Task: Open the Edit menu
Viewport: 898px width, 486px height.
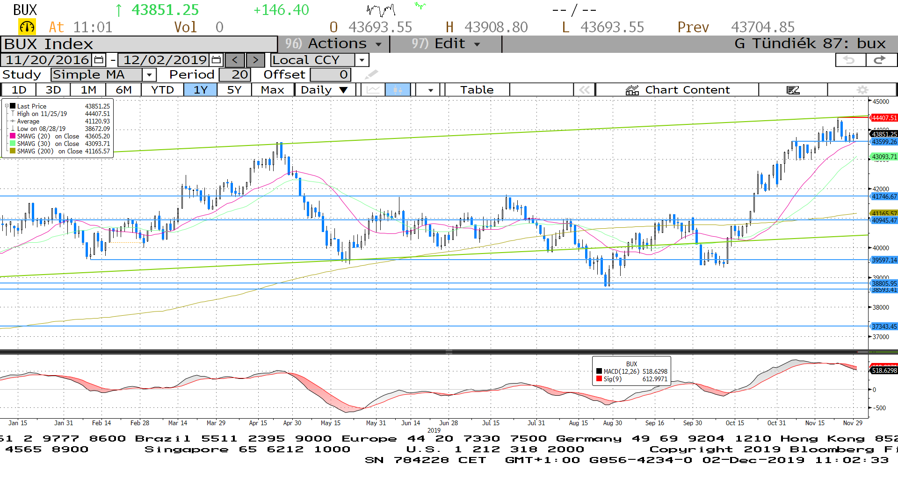Action: coord(446,44)
